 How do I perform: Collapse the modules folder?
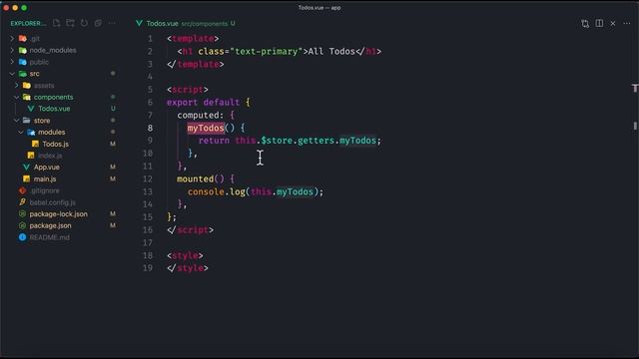[21, 133]
